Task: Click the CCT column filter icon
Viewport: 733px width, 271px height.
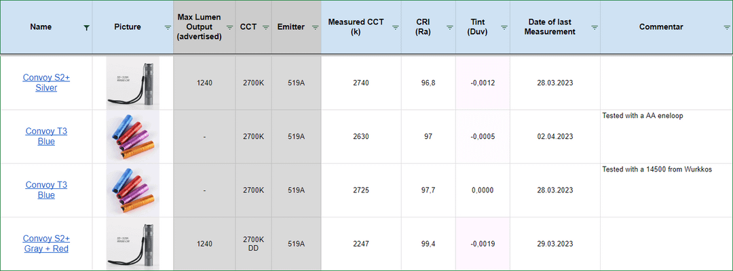Action: tap(266, 28)
